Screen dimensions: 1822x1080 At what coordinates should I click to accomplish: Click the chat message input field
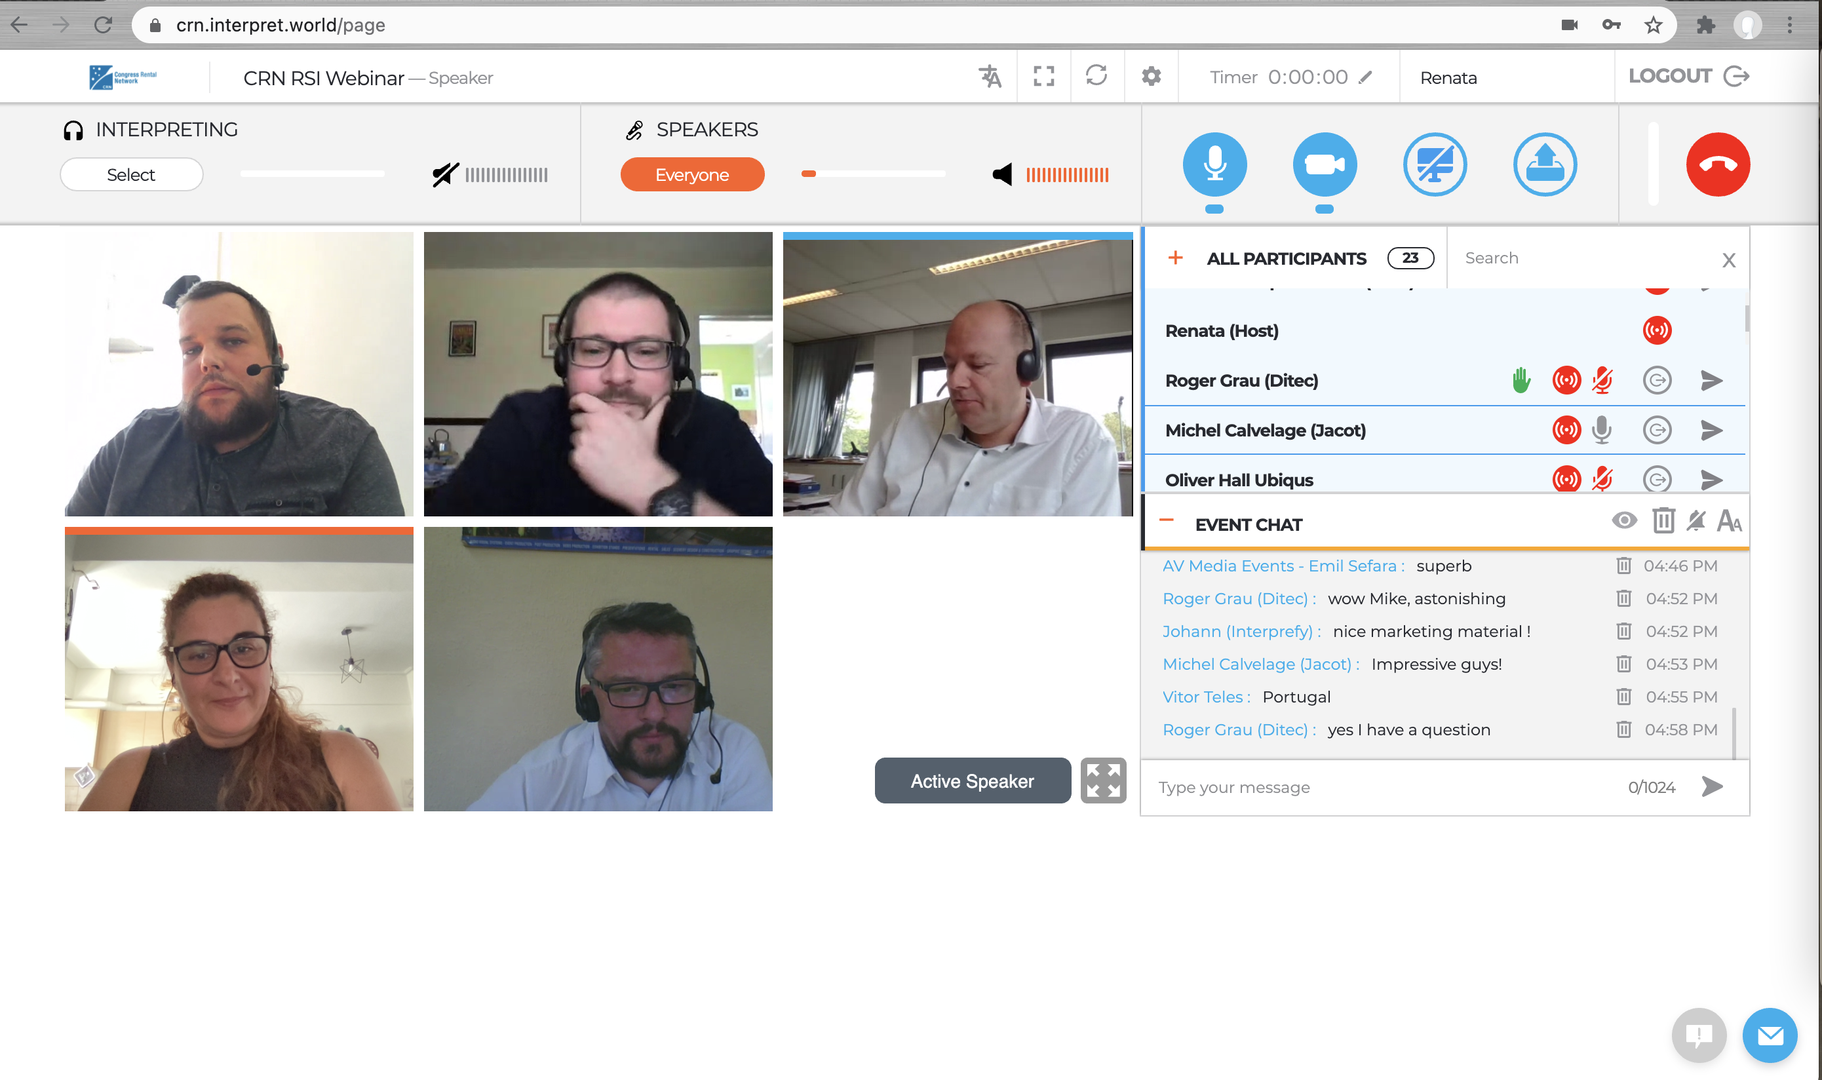pyautogui.click(x=1382, y=788)
